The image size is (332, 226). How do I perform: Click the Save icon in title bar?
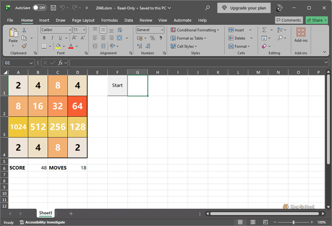[x=54, y=8]
